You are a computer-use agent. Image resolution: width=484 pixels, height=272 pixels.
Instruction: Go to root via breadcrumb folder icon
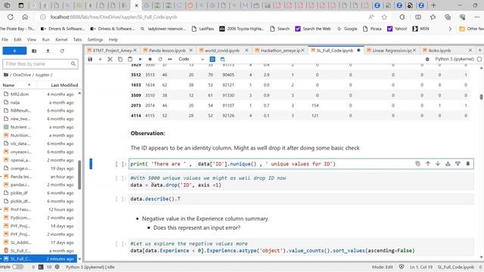6,75
